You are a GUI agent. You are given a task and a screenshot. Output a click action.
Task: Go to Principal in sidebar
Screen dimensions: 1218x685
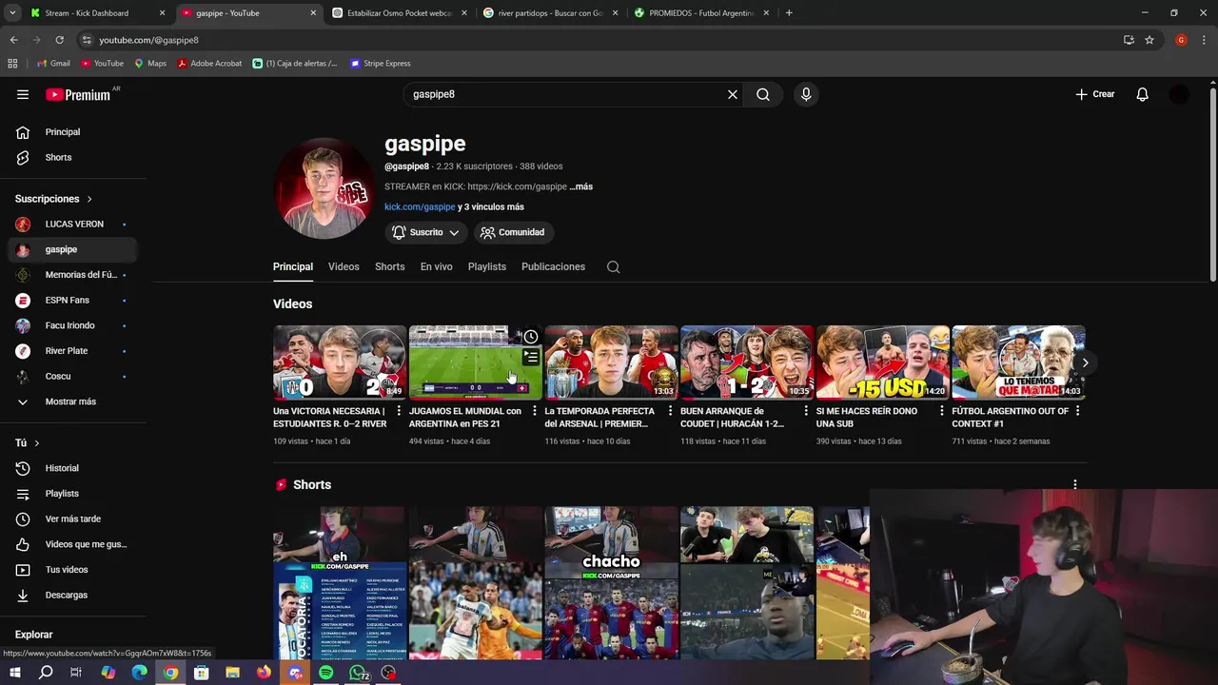(x=72, y=132)
